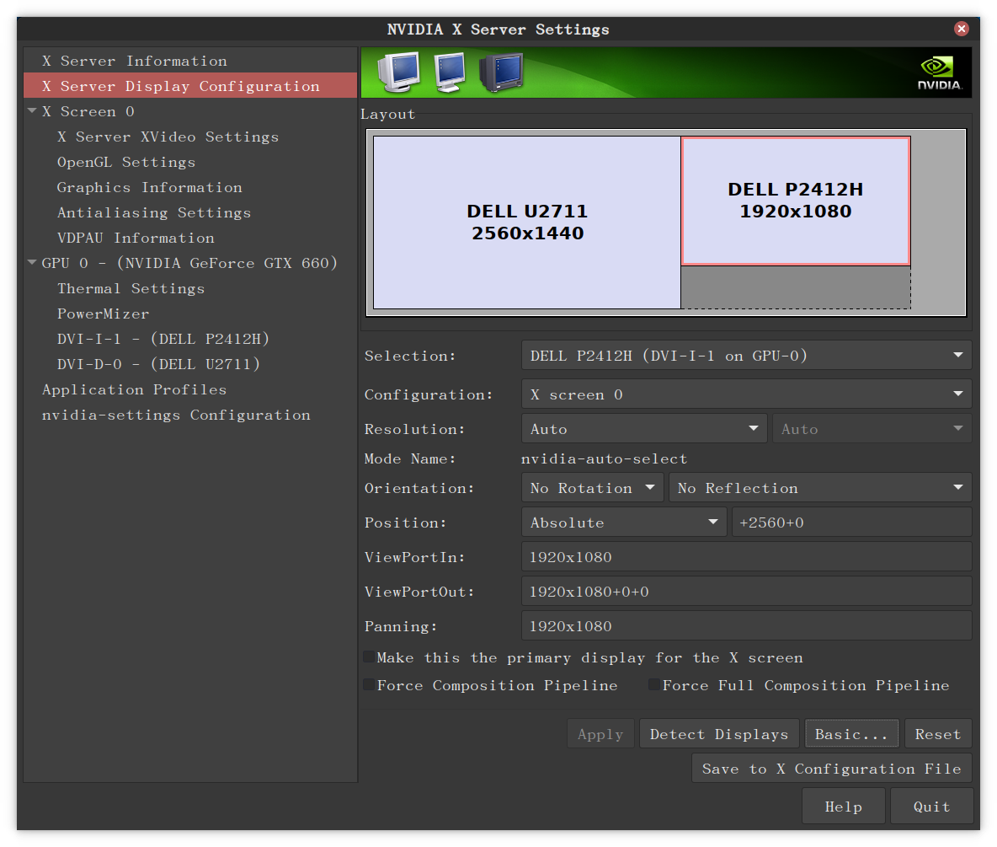Close the NVIDIA X Server Settings window

tap(962, 29)
